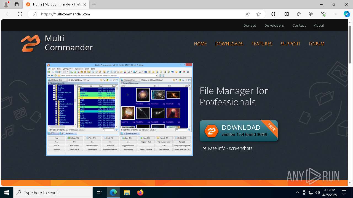Open Task View on the taskbar

(99, 193)
